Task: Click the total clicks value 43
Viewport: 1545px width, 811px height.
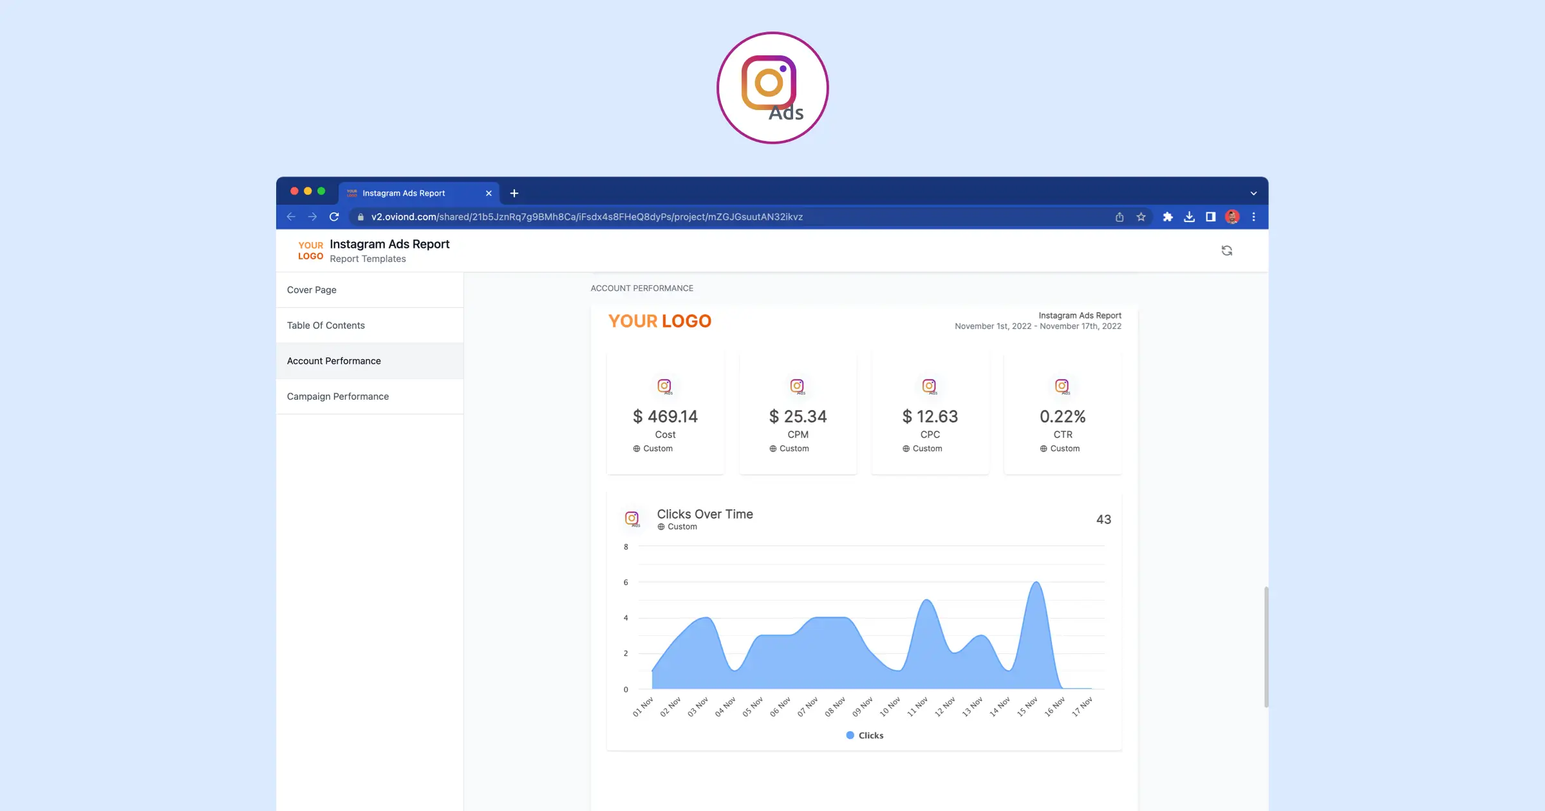Action: (1103, 519)
